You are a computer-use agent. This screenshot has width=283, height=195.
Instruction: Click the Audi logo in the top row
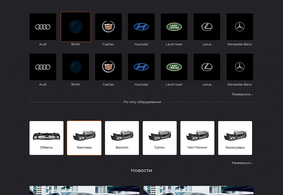pyautogui.click(x=43, y=27)
